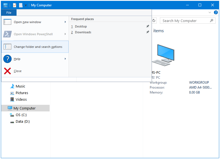Click the New folder icon in title bar
This screenshot has width=220, height=159.
pyautogui.click(x=21, y=5)
